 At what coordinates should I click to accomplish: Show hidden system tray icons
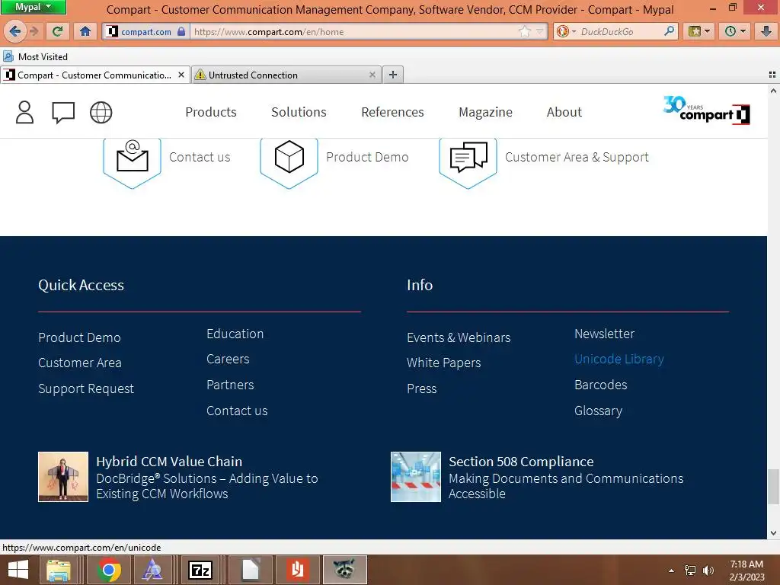672,571
